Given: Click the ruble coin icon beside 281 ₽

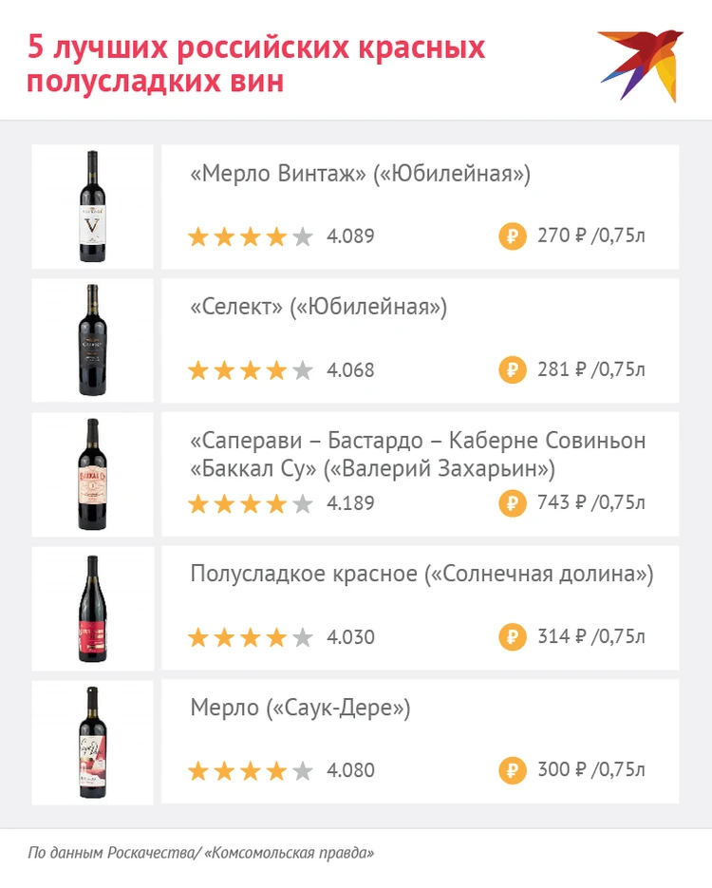Looking at the screenshot, I should pyautogui.click(x=513, y=370).
